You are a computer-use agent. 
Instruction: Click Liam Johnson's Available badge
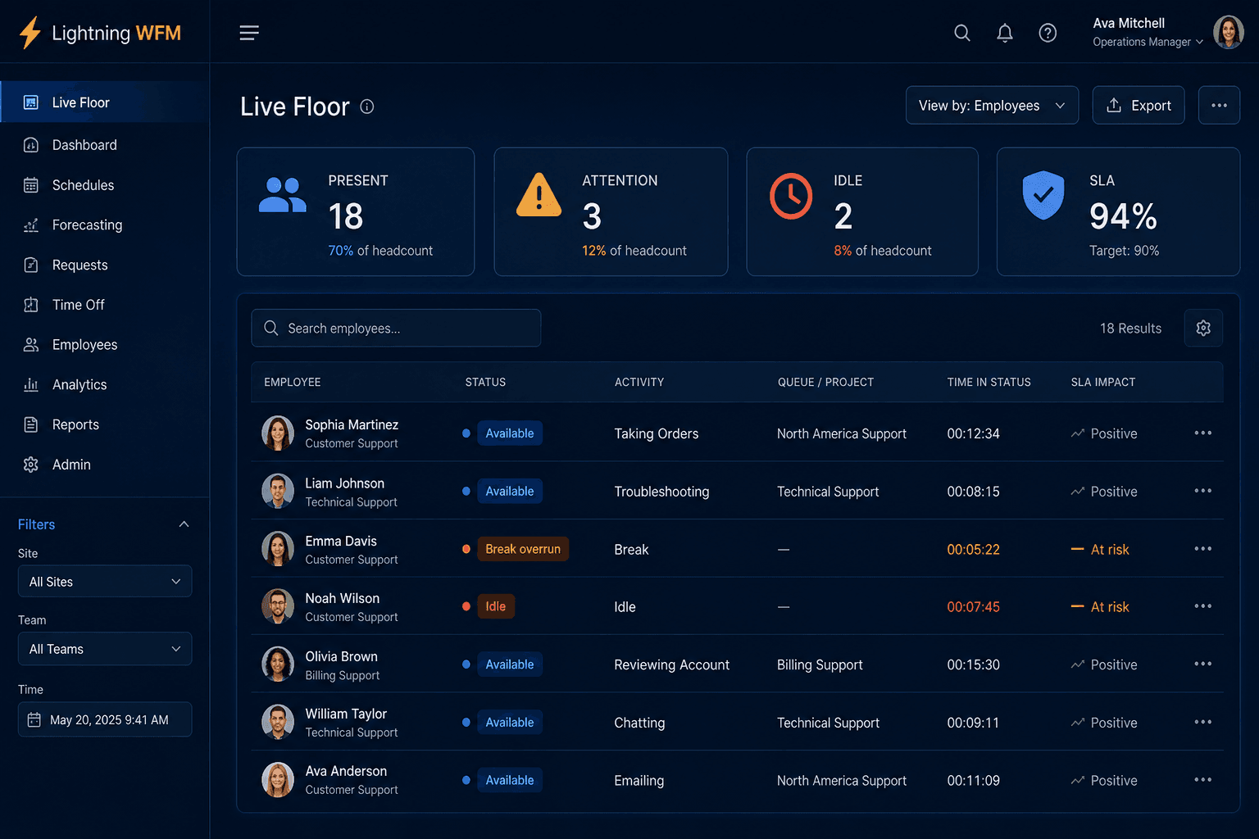510,491
